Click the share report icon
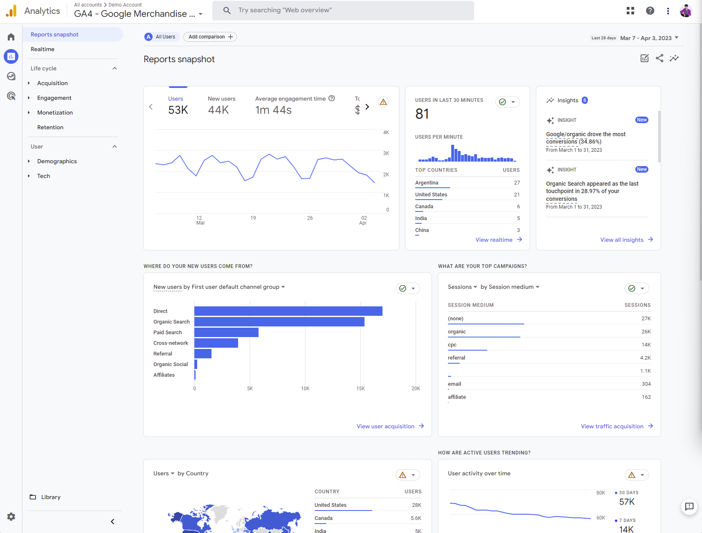Viewport: 702px width, 533px height. point(659,58)
